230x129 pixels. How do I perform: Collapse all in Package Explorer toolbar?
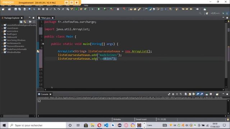[x=21, y=22]
